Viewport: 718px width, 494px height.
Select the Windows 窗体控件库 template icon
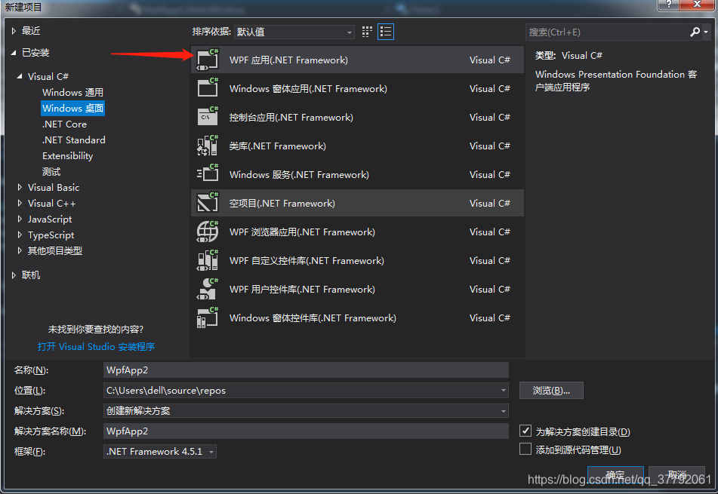[x=208, y=318]
